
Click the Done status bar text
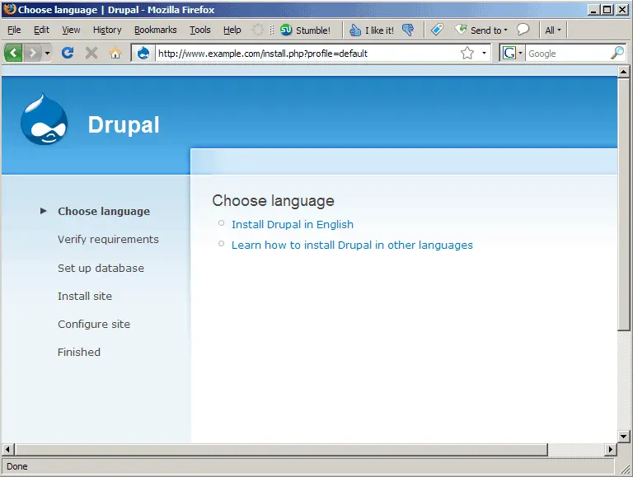click(x=17, y=466)
